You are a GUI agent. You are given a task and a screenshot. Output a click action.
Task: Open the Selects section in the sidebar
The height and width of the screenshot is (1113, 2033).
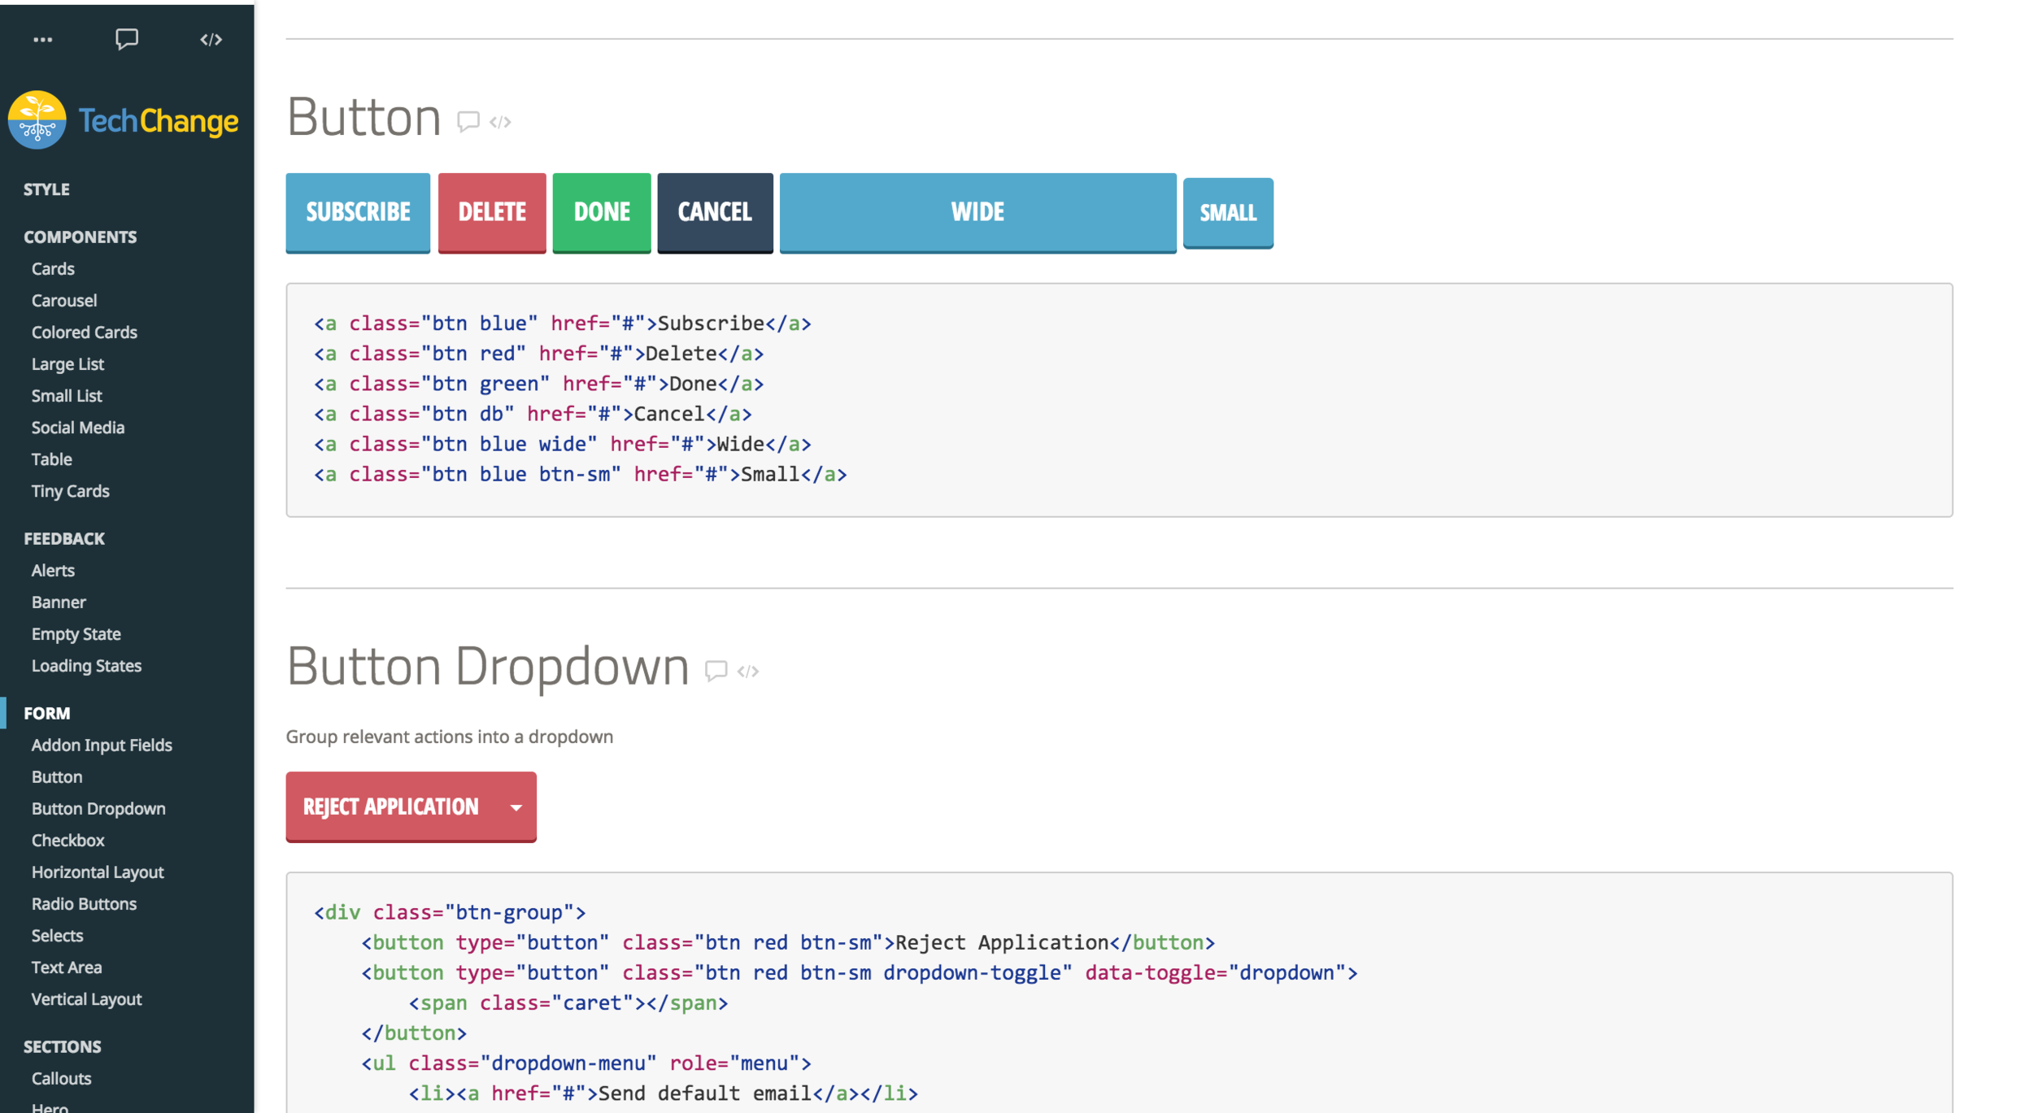(57, 935)
